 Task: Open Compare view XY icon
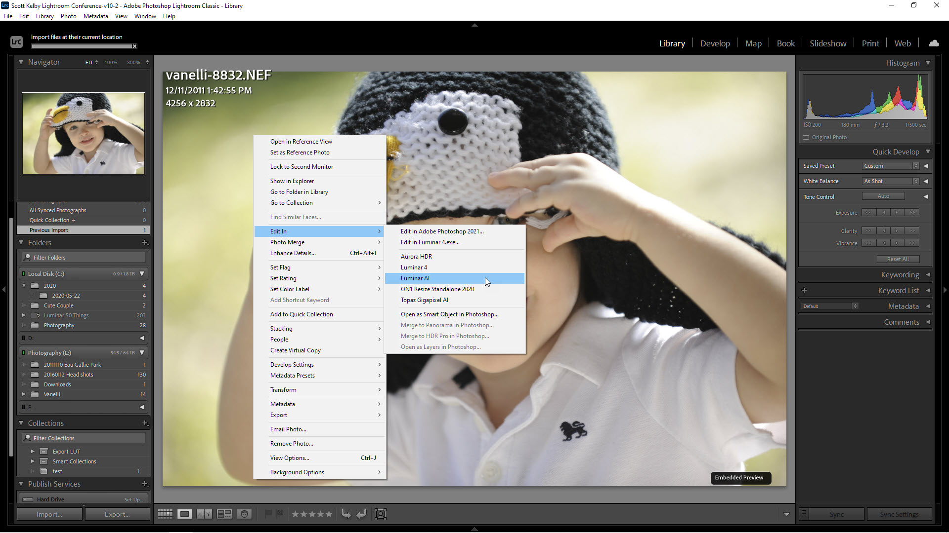point(204,514)
